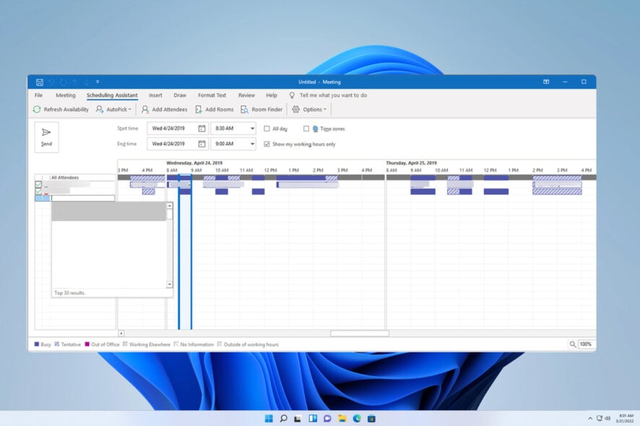Open the Meeting ribbon tab
Screen dimensions: 640x426
click(66, 95)
